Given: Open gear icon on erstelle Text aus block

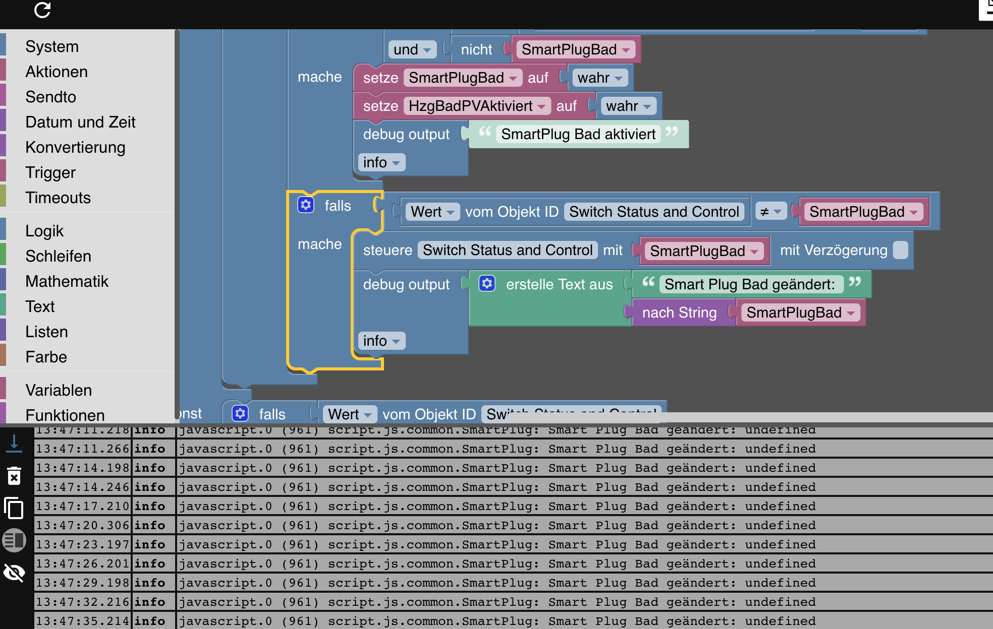Looking at the screenshot, I should coord(487,284).
